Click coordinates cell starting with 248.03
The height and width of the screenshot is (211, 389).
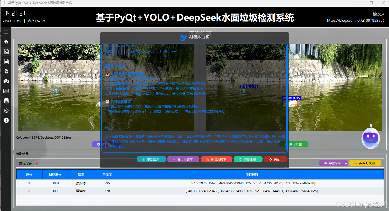click(252, 191)
